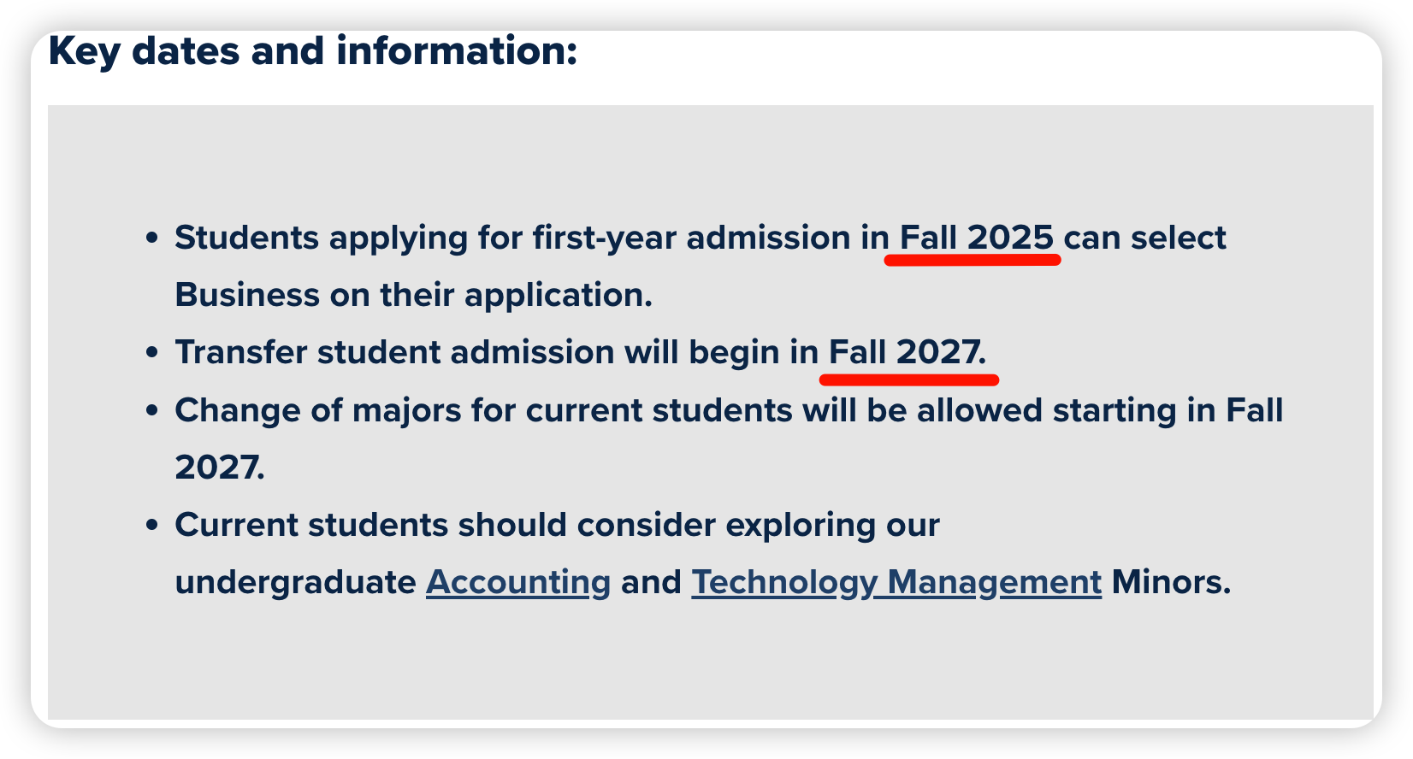Image resolution: width=1413 pixels, height=759 pixels.
Task: Select the bullet before 'Transfer student admission'
Action: 152,353
